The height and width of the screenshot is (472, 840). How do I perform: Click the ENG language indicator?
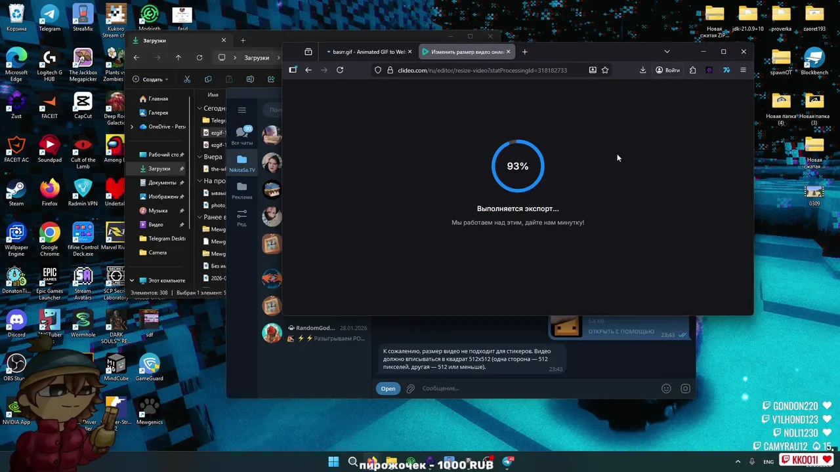[x=768, y=462]
